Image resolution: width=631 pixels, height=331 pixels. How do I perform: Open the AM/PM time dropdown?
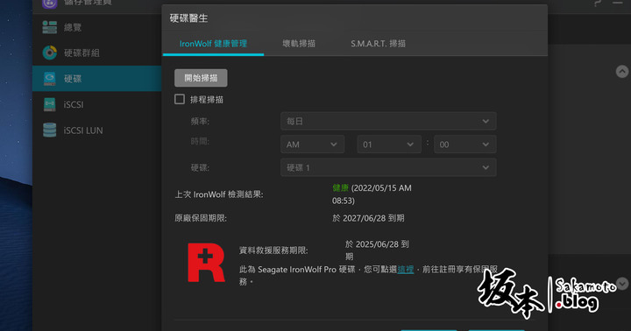(x=312, y=144)
